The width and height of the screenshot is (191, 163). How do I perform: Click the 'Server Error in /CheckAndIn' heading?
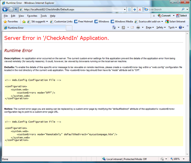57,38
